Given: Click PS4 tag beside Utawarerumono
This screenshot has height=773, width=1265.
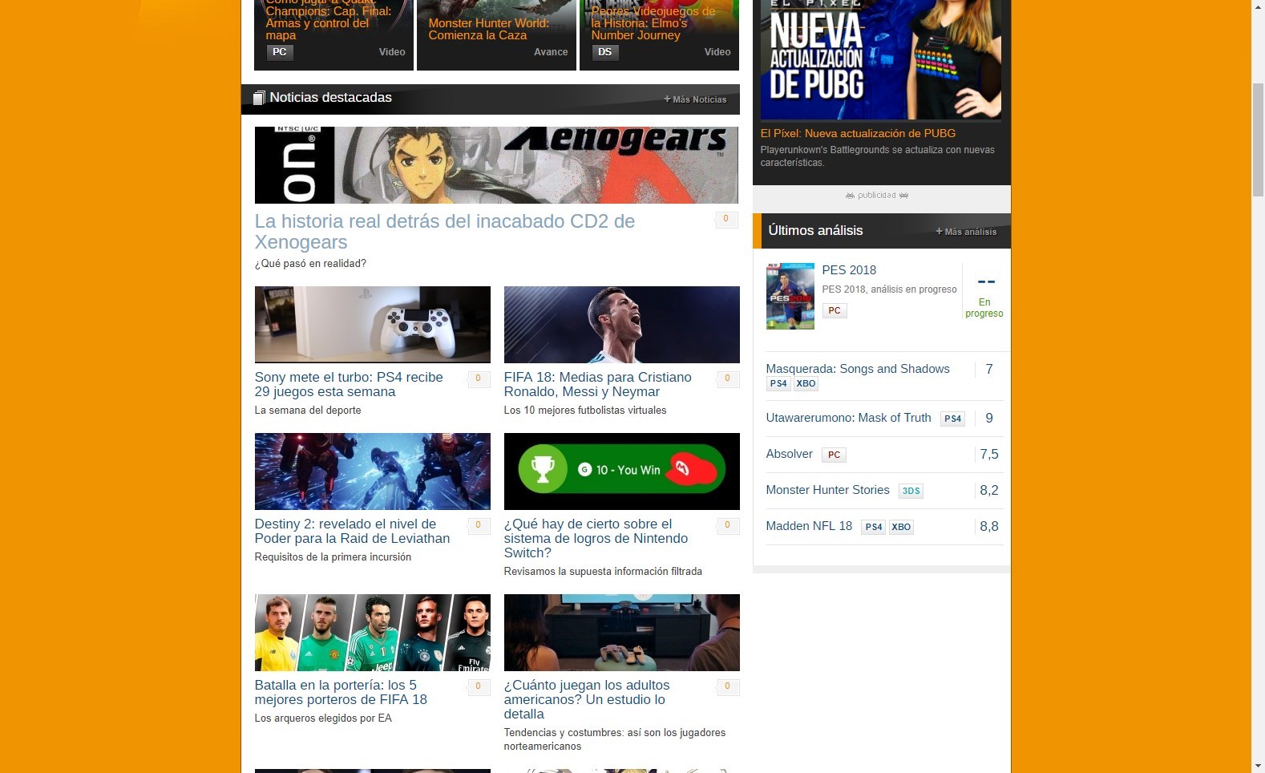Looking at the screenshot, I should (952, 419).
